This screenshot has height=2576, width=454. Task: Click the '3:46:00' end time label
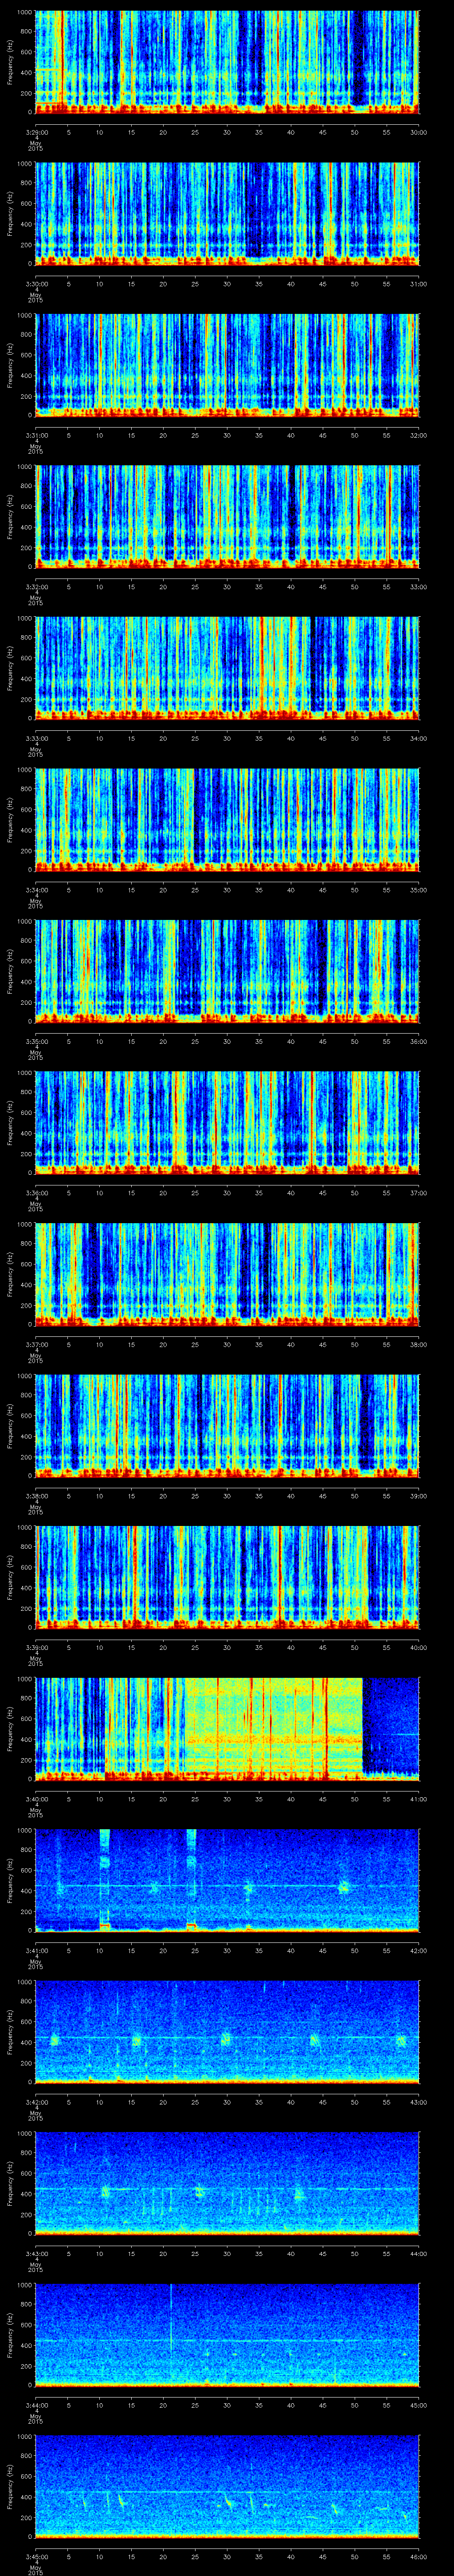[419, 2555]
